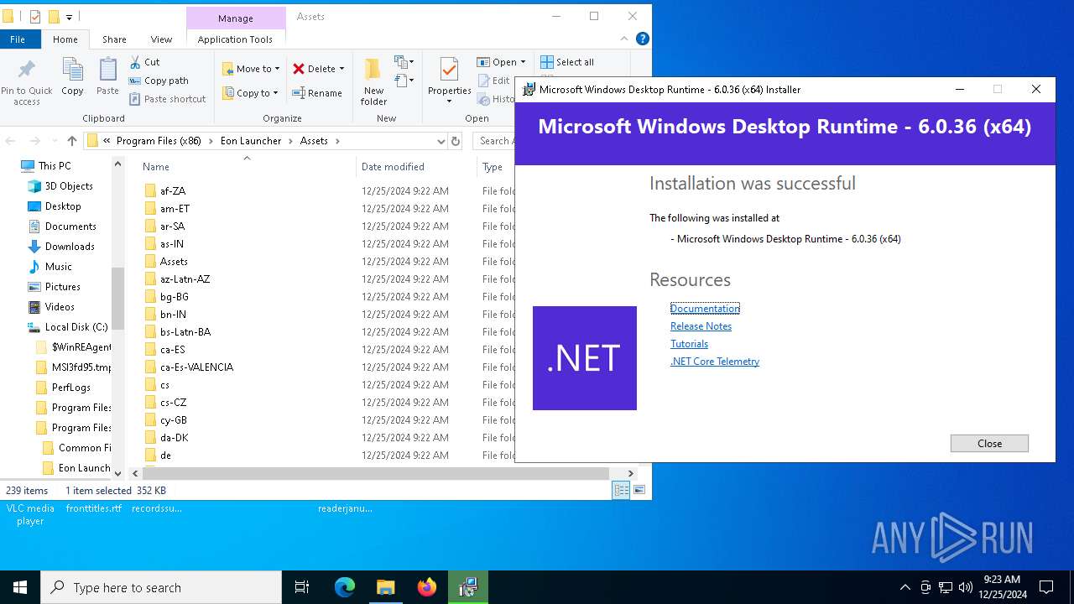1074x604 pixels.
Task: Open the address bar history dropdown
Action: (441, 141)
